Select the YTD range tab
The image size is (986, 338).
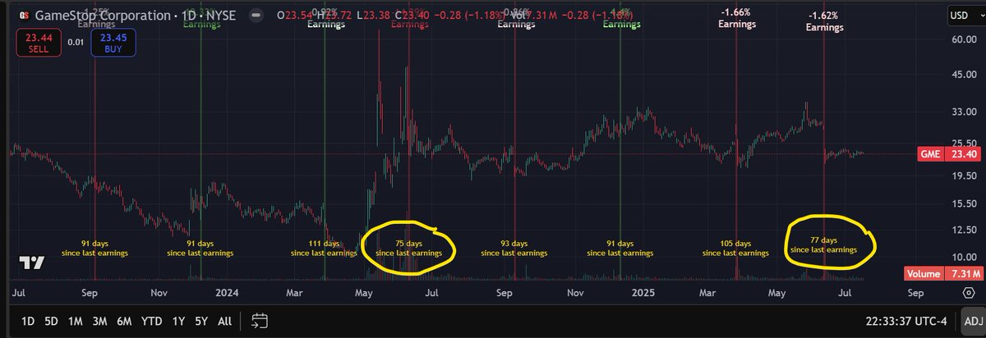[151, 320]
